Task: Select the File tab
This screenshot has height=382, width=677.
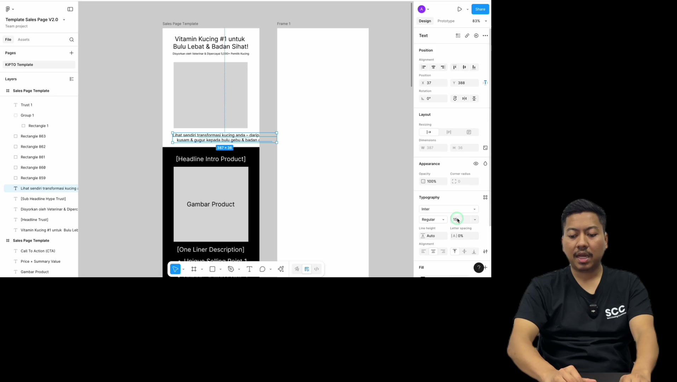Action: click(x=8, y=40)
